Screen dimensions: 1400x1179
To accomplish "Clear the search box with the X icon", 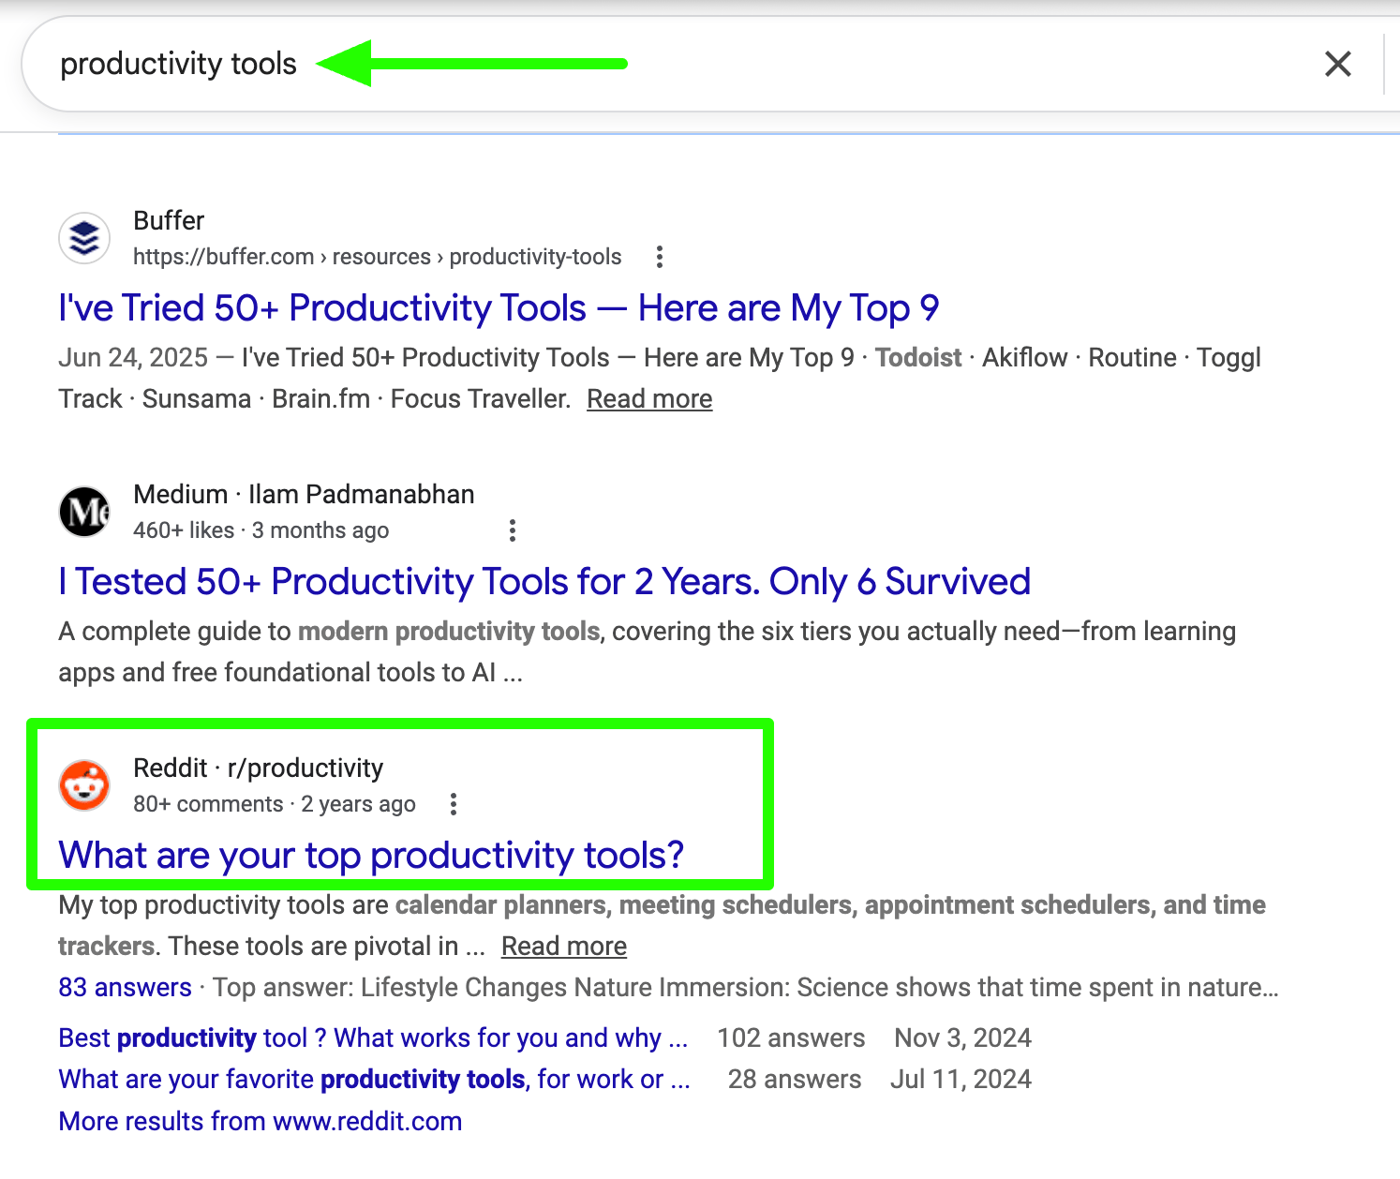I will [1337, 64].
